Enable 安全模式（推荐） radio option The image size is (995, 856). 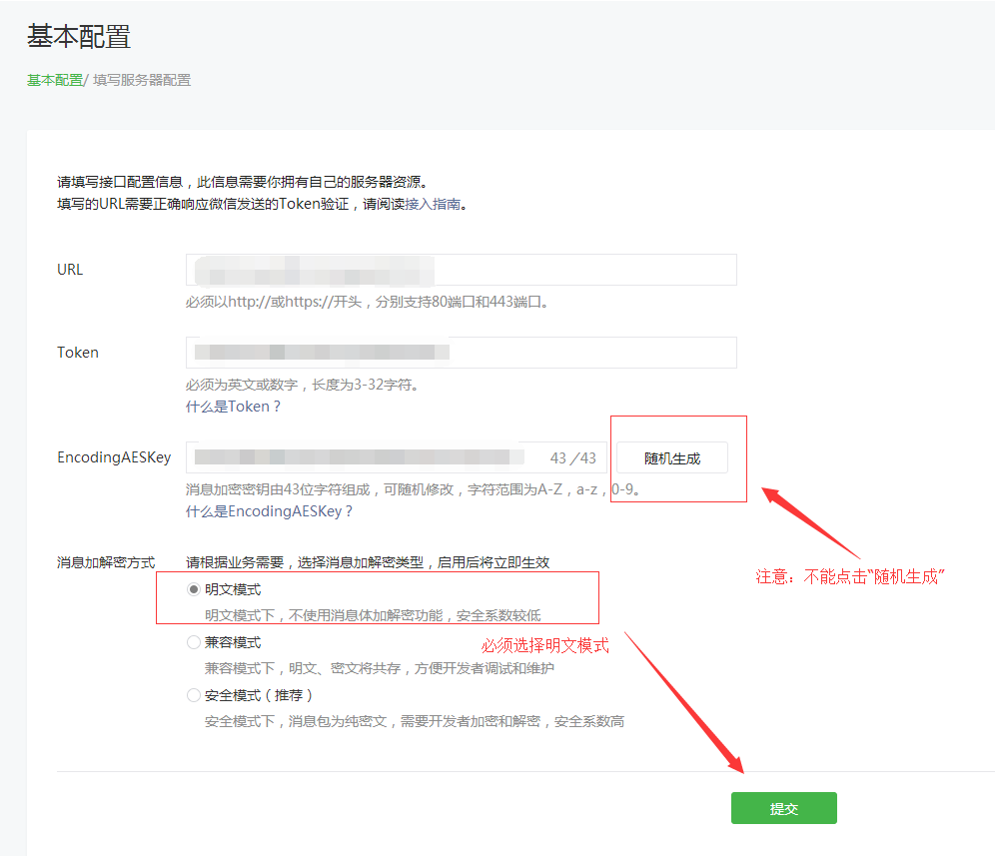click(194, 696)
